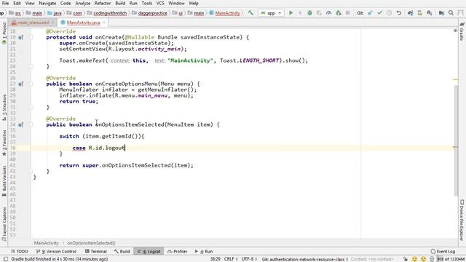Click the Debug app bug icon
This screenshot has width=466, height=262.
[x=309, y=13]
